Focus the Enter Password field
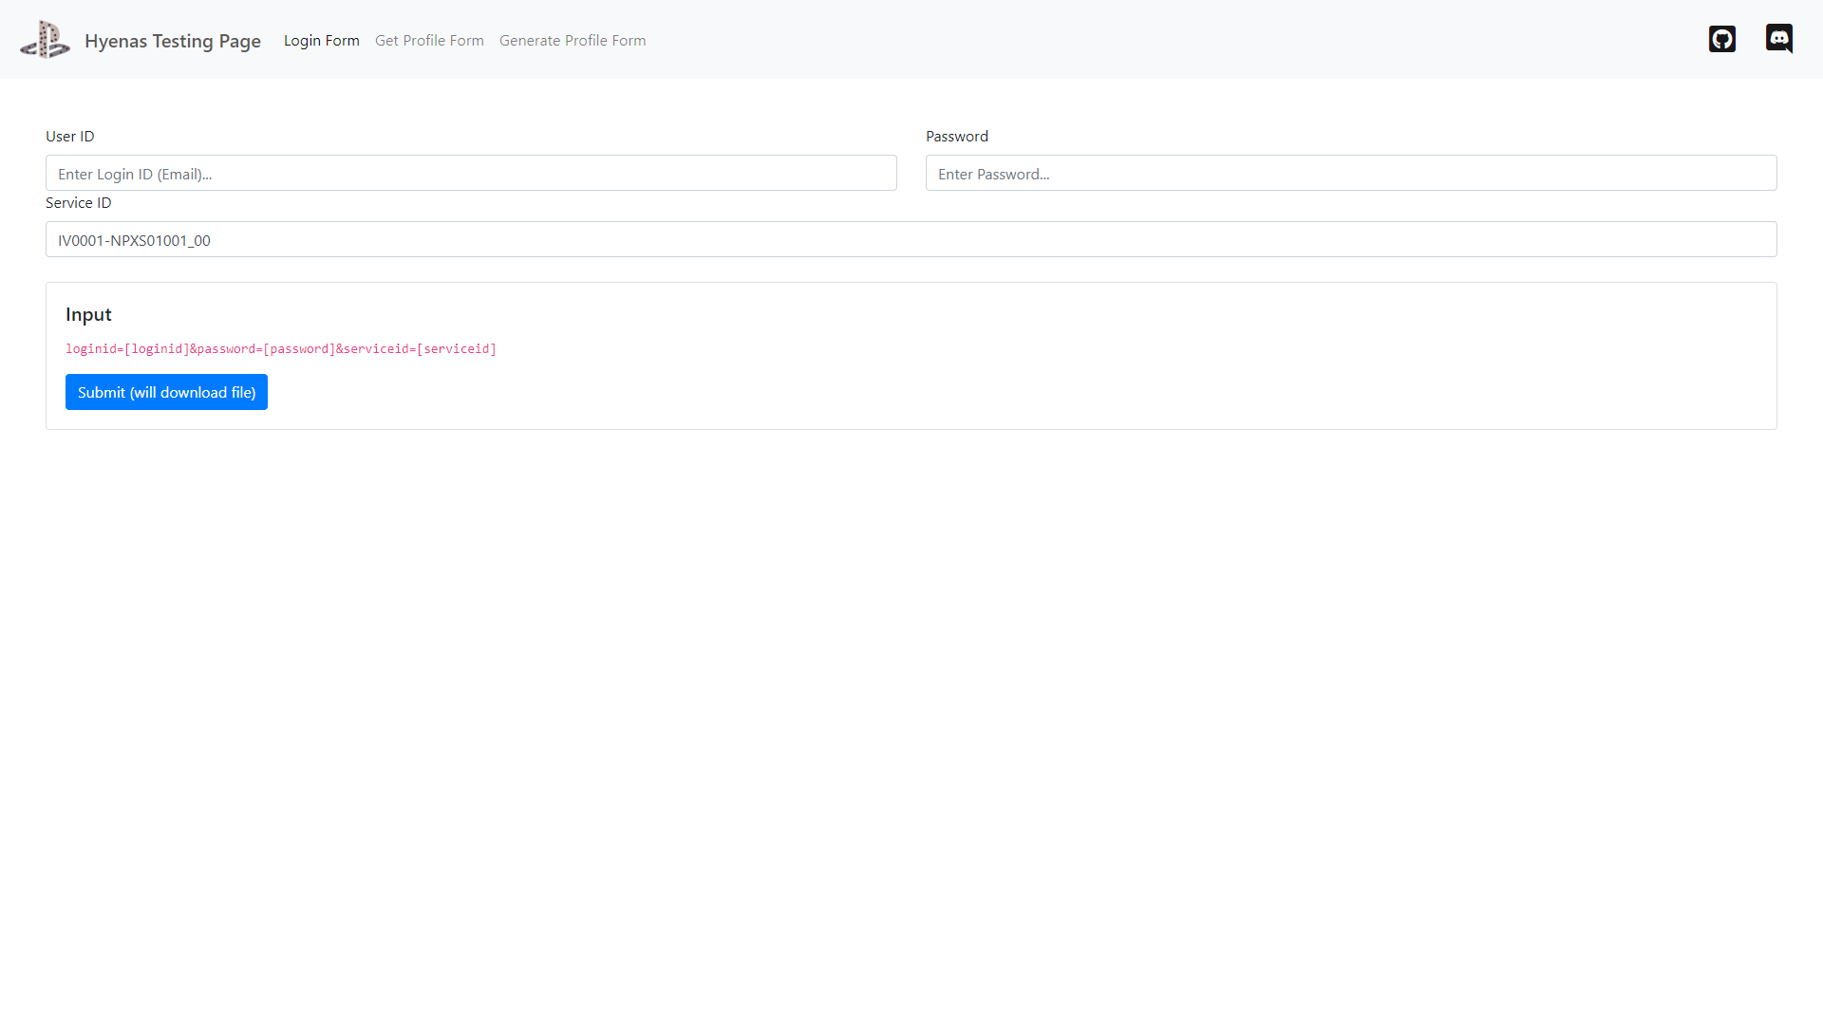The image size is (1823, 1025). click(x=1350, y=174)
